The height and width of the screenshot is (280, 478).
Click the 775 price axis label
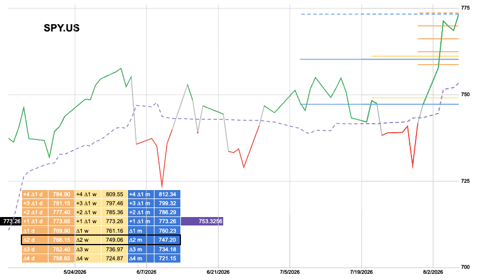coord(465,8)
